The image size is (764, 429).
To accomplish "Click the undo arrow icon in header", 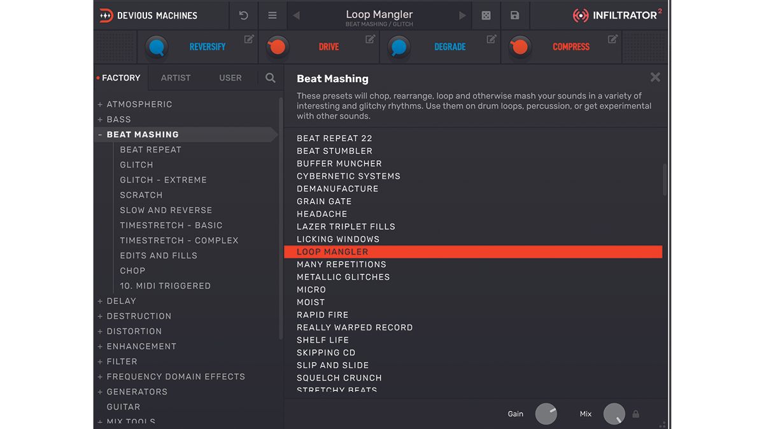I will (243, 15).
